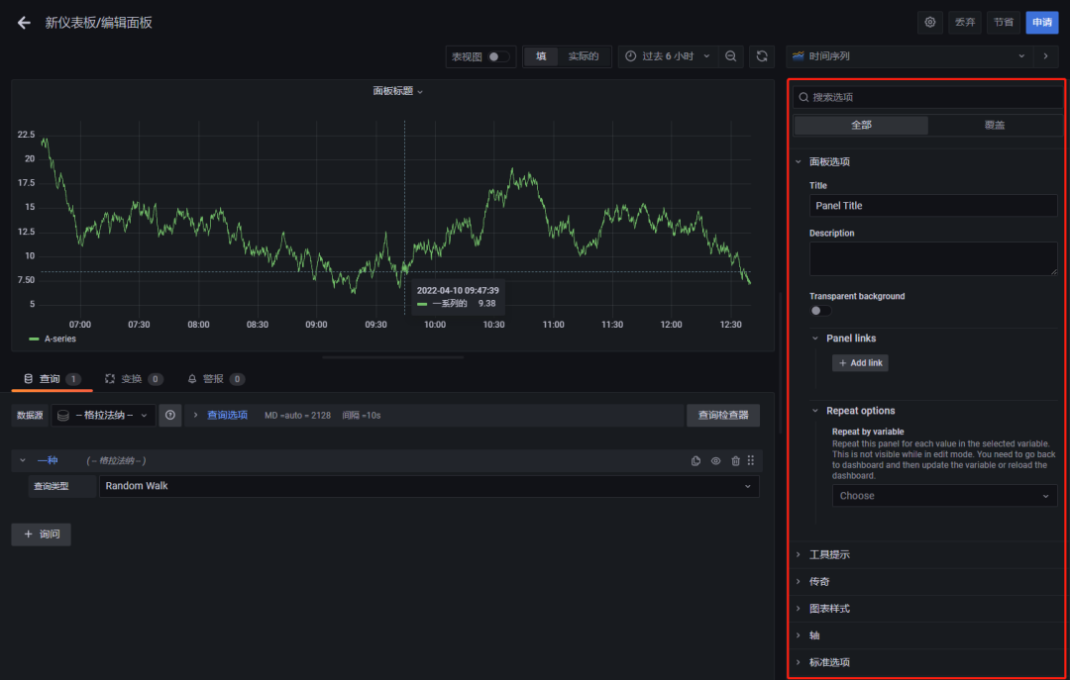The height and width of the screenshot is (680, 1070).
Task: Click the zoom out time range icon
Action: click(730, 56)
